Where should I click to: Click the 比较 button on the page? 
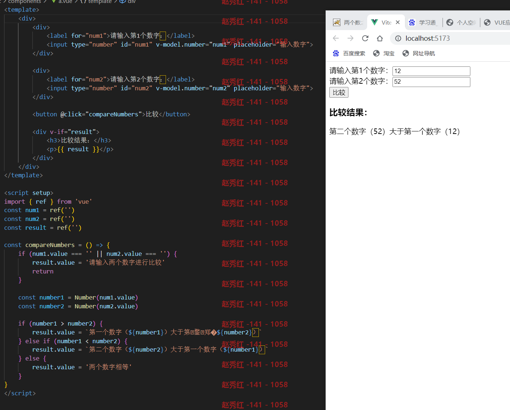coord(339,92)
